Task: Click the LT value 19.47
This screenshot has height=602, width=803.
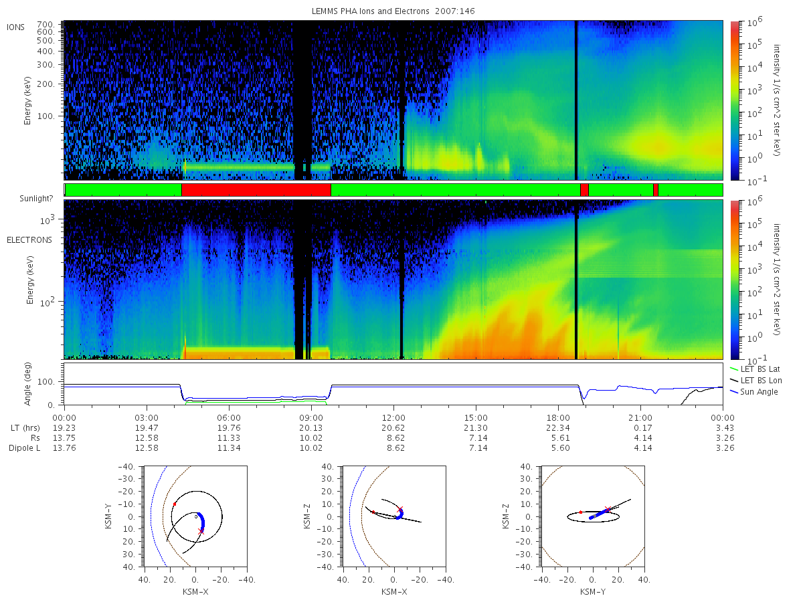Action: pyautogui.click(x=147, y=427)
